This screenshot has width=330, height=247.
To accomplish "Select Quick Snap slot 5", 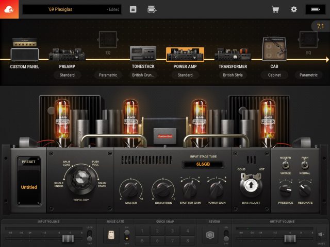I will click(142, 241).
